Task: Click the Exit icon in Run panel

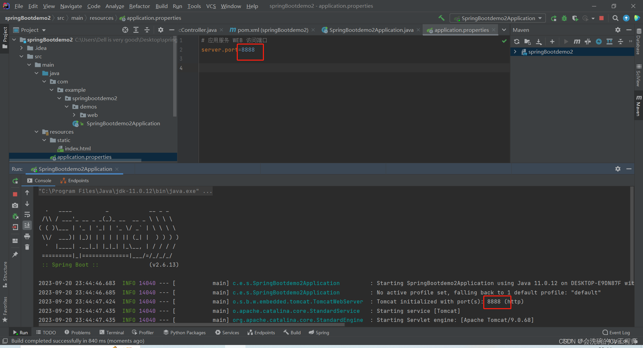Action: (15, 227)
